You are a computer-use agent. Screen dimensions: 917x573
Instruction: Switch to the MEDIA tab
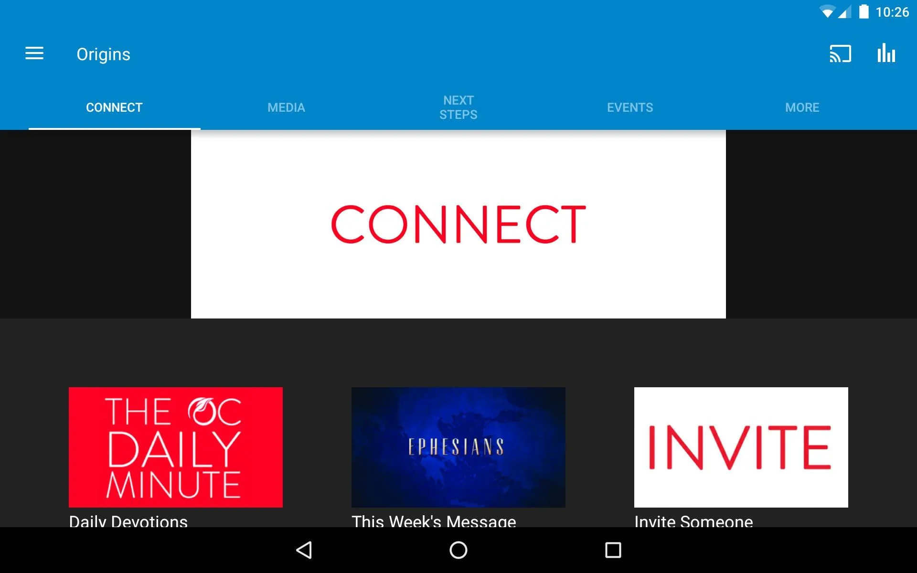[286, 107]
